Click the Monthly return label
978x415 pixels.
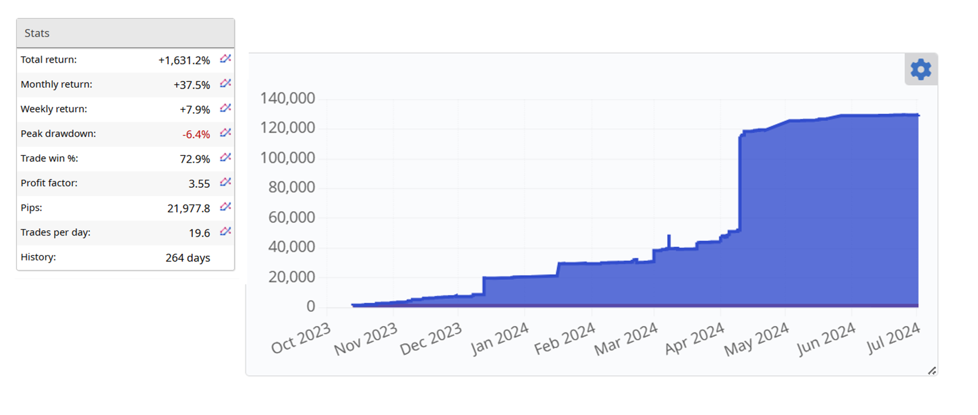pos(57,84)
